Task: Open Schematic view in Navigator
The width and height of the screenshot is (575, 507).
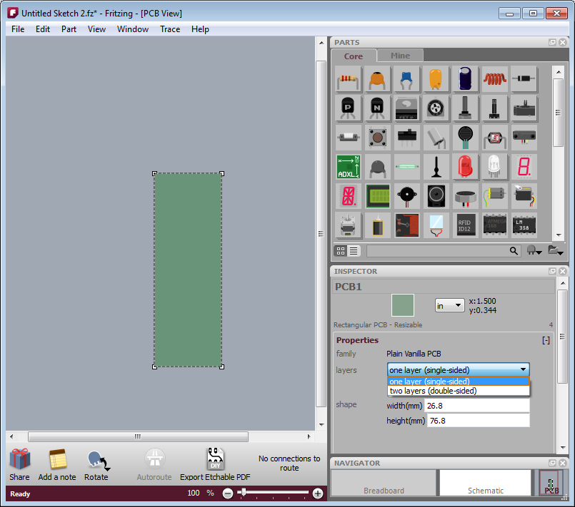Action: pos(485,483)
